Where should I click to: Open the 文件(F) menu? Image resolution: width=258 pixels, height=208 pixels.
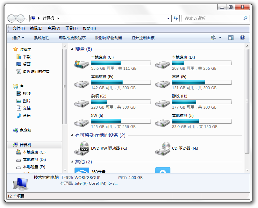[18, 28]
